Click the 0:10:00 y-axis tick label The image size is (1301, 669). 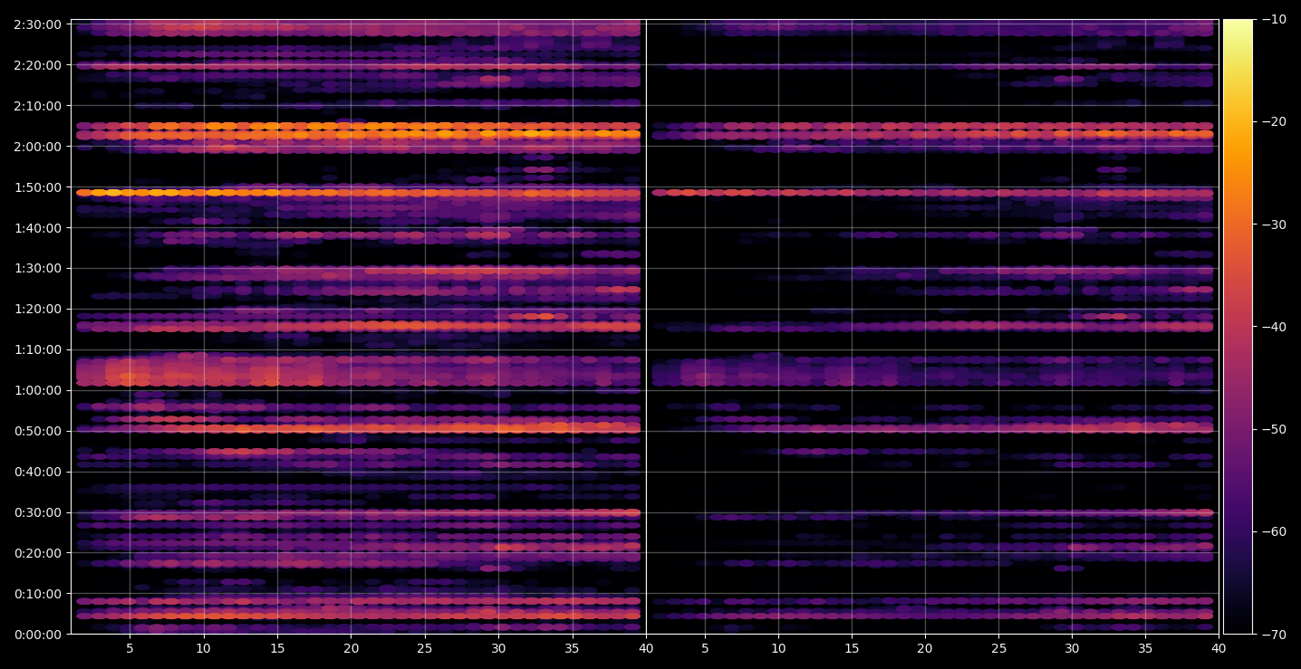click(37, 595)
